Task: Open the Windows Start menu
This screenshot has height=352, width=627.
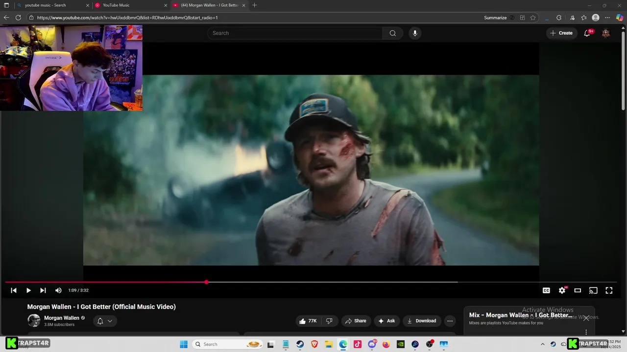Action: click(184, 344)
